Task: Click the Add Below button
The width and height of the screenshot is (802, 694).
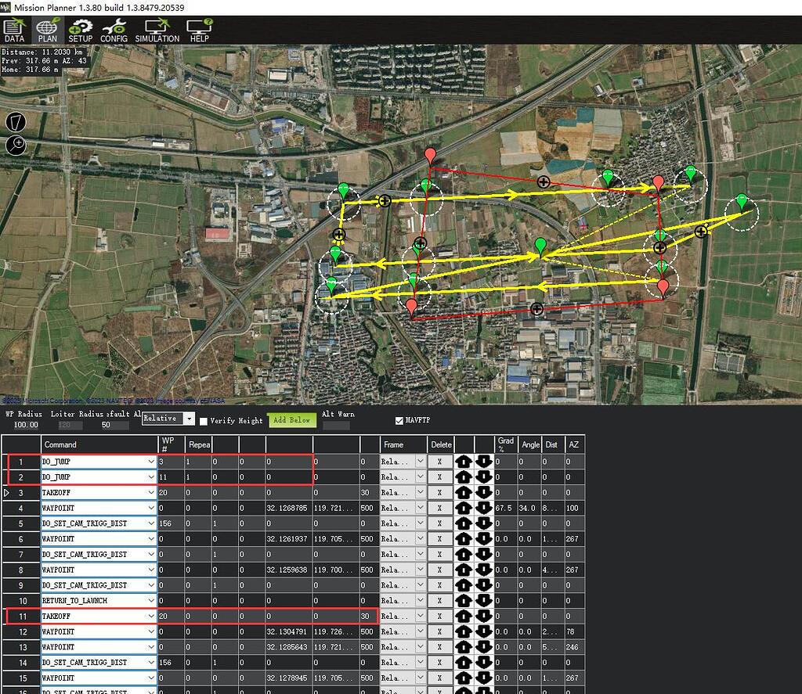Action: coord(291,420)
